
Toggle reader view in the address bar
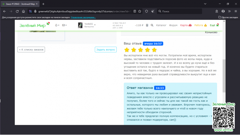pos(134,11)
